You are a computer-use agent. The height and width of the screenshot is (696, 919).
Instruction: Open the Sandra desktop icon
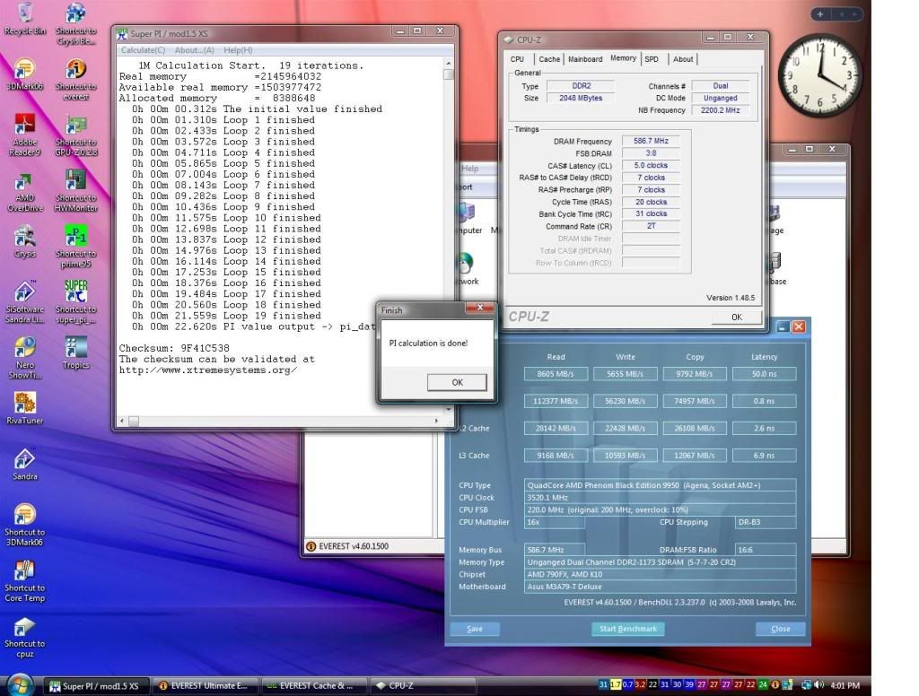(24, 465)
